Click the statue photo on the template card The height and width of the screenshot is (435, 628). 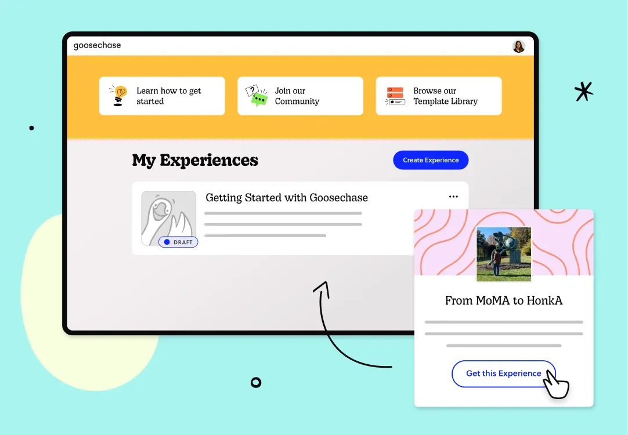coord(504,254)
